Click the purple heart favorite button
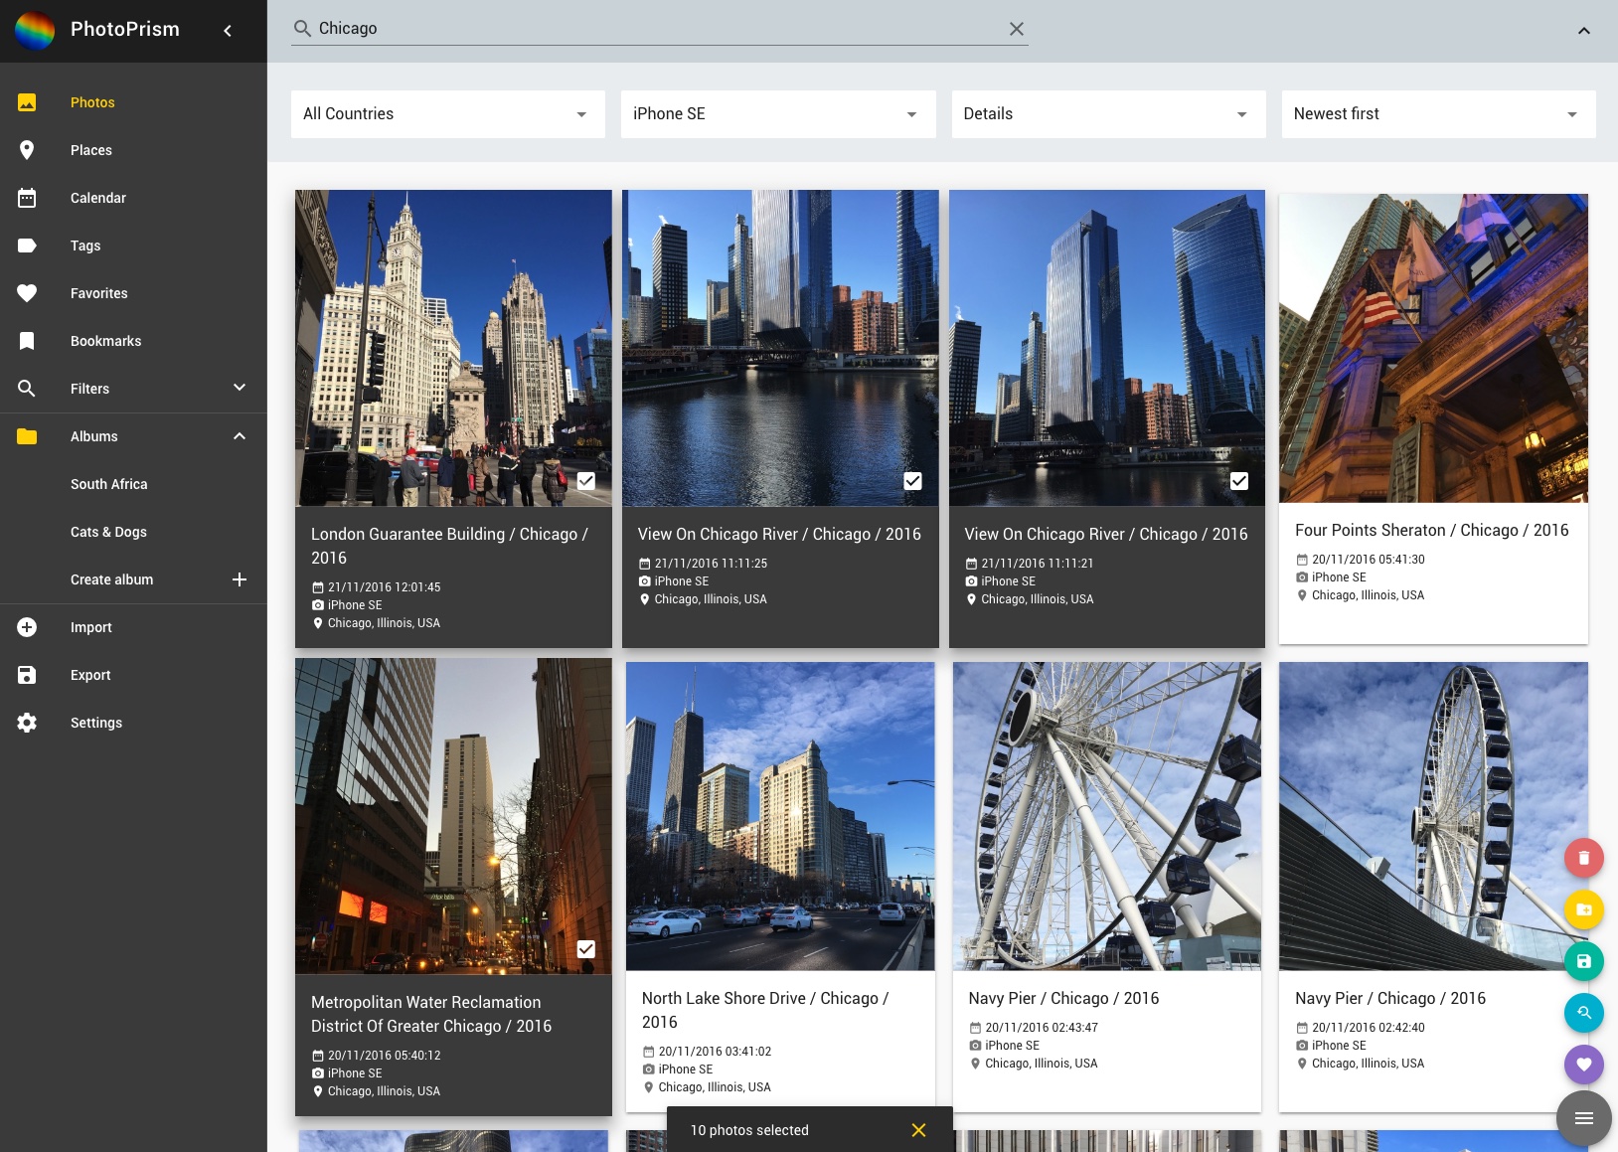Viewport: 1618px width, 1152px height. pyautogui.click(x=1583, y=1065)
